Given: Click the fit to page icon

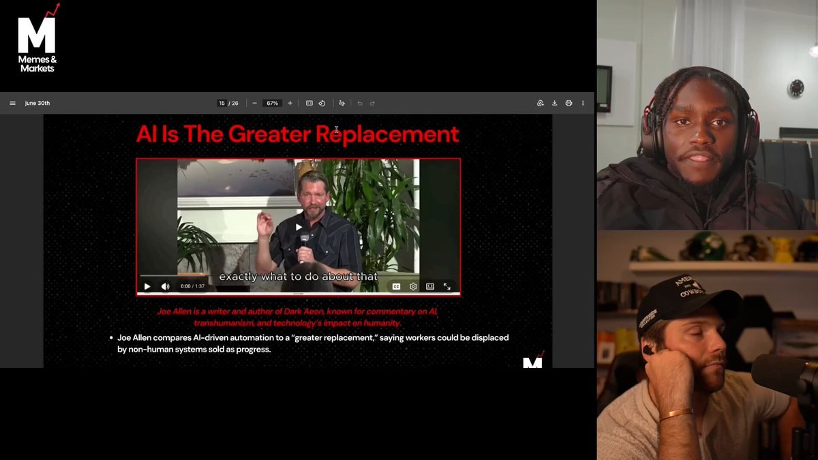Looking at the screenshot, I should point(309,104).
